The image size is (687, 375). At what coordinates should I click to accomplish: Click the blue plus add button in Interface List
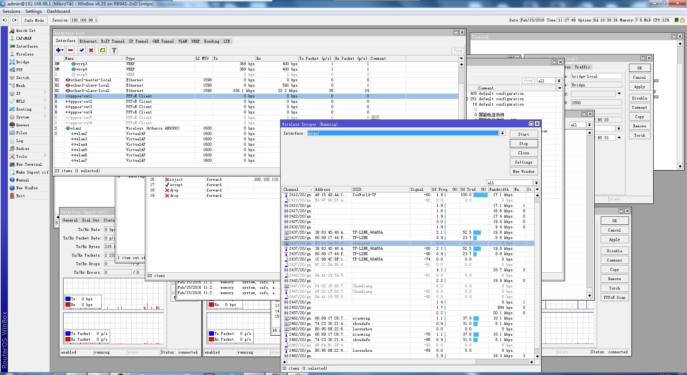(59, 50)
